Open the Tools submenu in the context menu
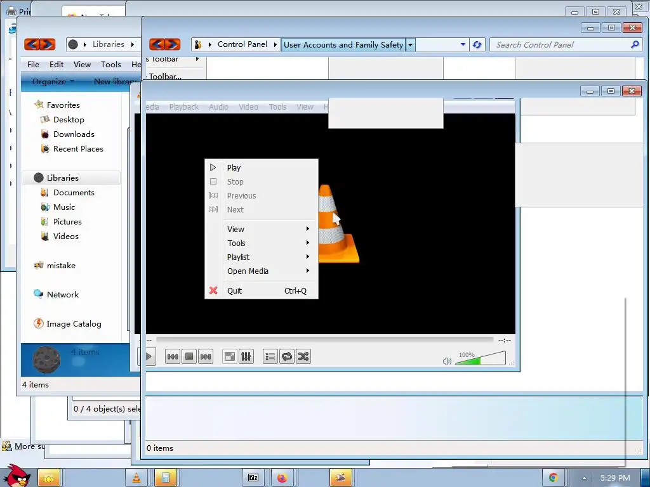 pos(262,243)
